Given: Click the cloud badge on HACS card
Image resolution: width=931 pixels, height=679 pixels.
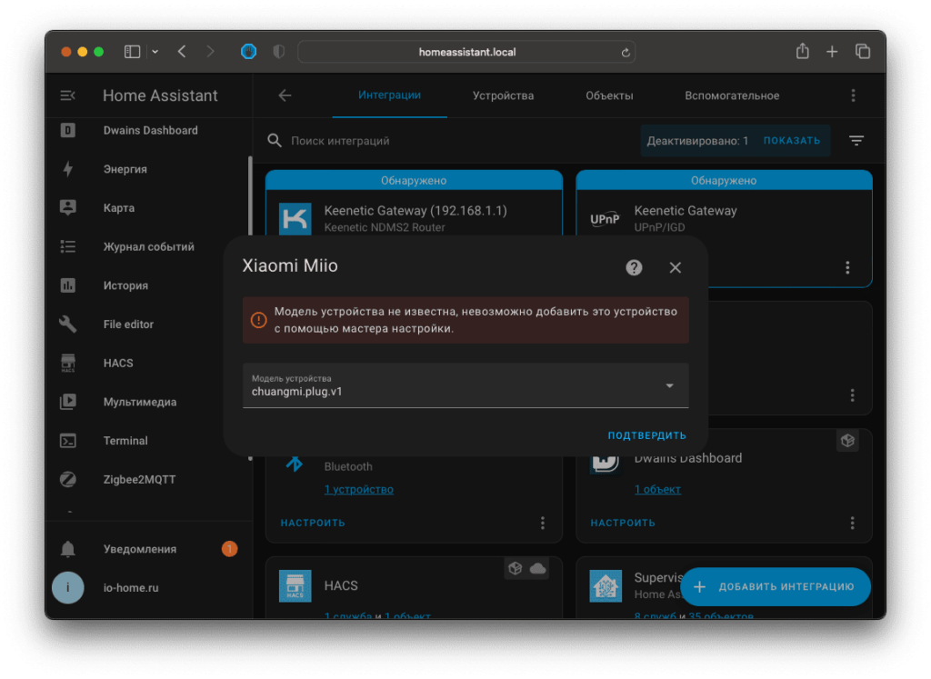Looking at the screenshot, I should pyautogui.click(x=538, y=569).
